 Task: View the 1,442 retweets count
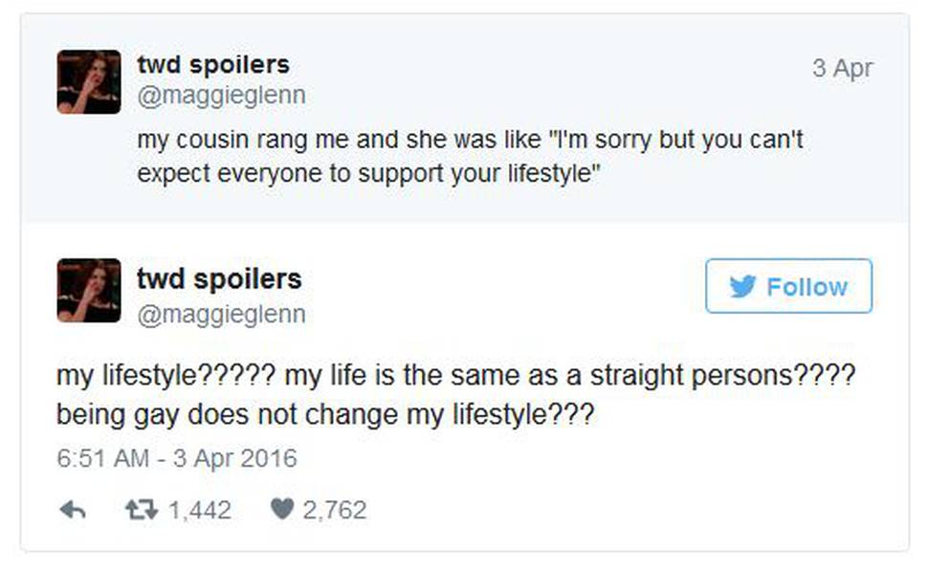(x=199, y=510)
